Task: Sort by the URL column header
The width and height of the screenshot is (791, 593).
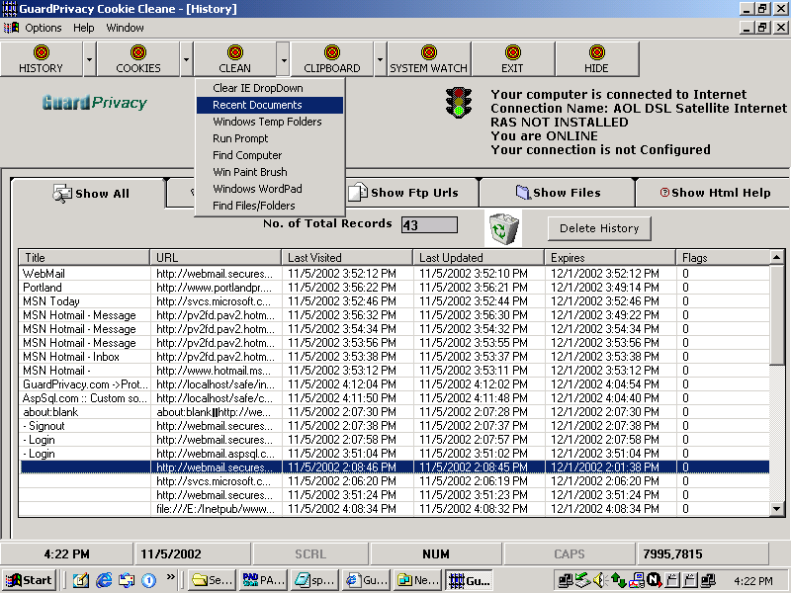Action: [x=216, y=258]
